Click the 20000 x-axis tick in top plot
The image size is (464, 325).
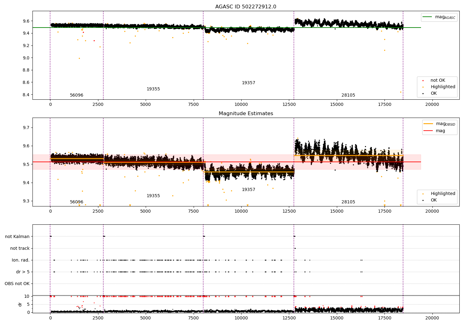[x=432, y=105]
